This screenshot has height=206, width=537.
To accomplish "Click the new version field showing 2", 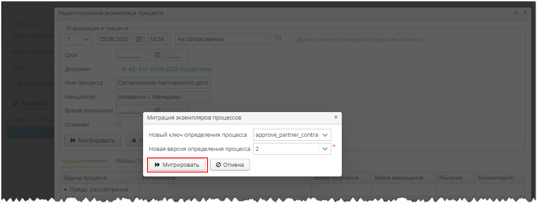I will (x=286, y=149).
